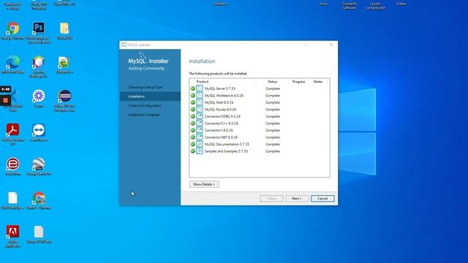Click green check beside MySQL Workbench
Image resolution: width=468 pixels, height=263 pixels.
coord(193,96)
